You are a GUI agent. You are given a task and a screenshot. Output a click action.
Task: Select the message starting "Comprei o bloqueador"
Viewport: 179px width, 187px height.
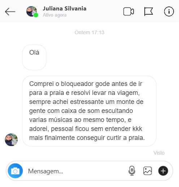click(89, 111)
